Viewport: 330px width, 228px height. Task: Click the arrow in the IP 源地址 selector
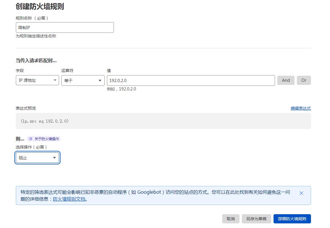55,80
